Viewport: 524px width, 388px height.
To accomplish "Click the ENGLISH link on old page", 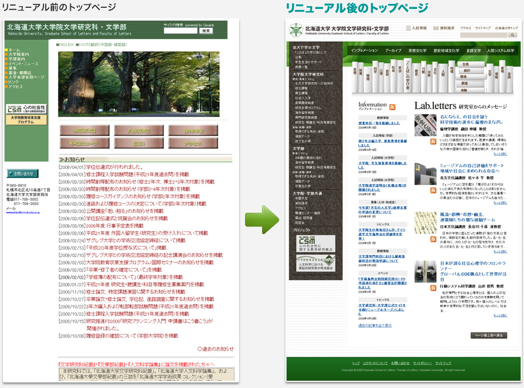I will (66, 45).
